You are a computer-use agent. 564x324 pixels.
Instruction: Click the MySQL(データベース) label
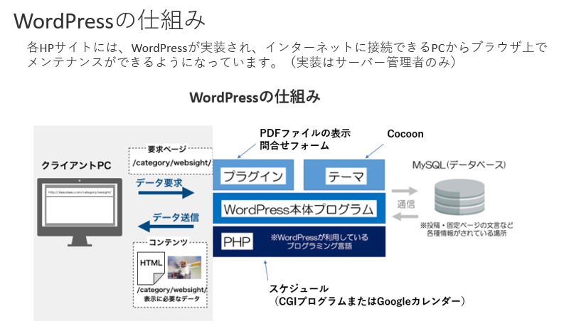click(x=459, y=164)
